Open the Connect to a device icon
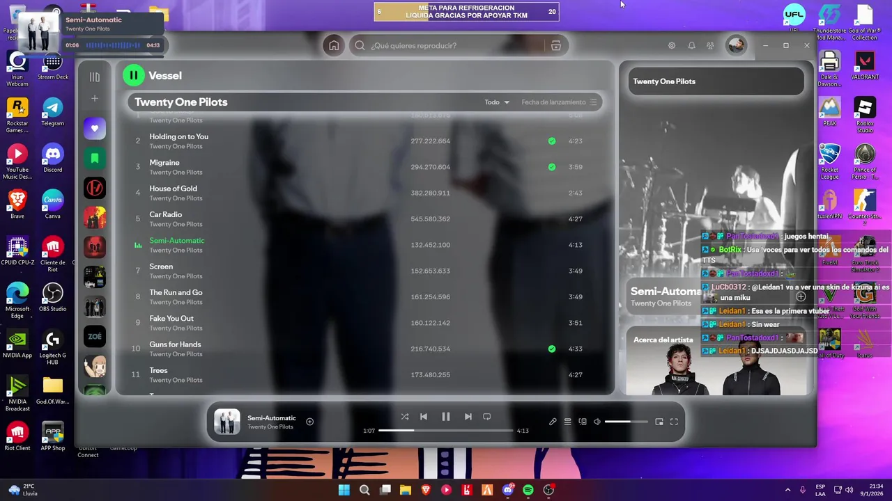Image resolution: width=892 pixels, height=501 pixels. (583, 422)
